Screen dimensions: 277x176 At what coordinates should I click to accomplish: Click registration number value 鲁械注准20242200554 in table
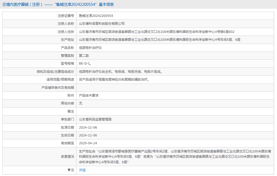click(x=96, y=16)
